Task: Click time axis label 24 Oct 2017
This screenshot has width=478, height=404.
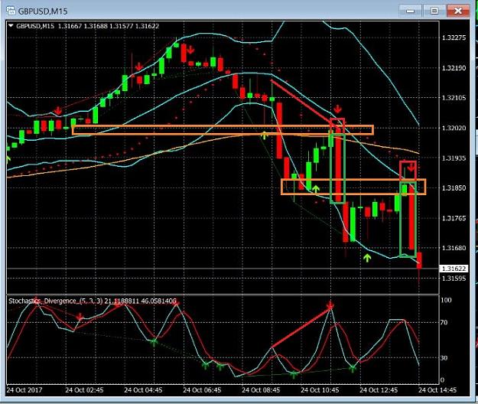Action: (x=24, y=390)
